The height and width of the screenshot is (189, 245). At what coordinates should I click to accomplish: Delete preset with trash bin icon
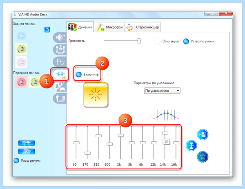click(x=203, y=157)
